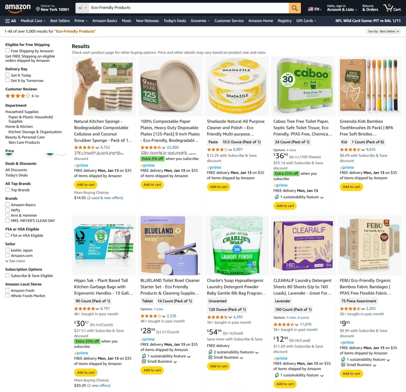Open the Sort by Best Sellers dropdown
The width and height of the screenshot is (406, 392).
pyautogui.click(x=383, y=31)
